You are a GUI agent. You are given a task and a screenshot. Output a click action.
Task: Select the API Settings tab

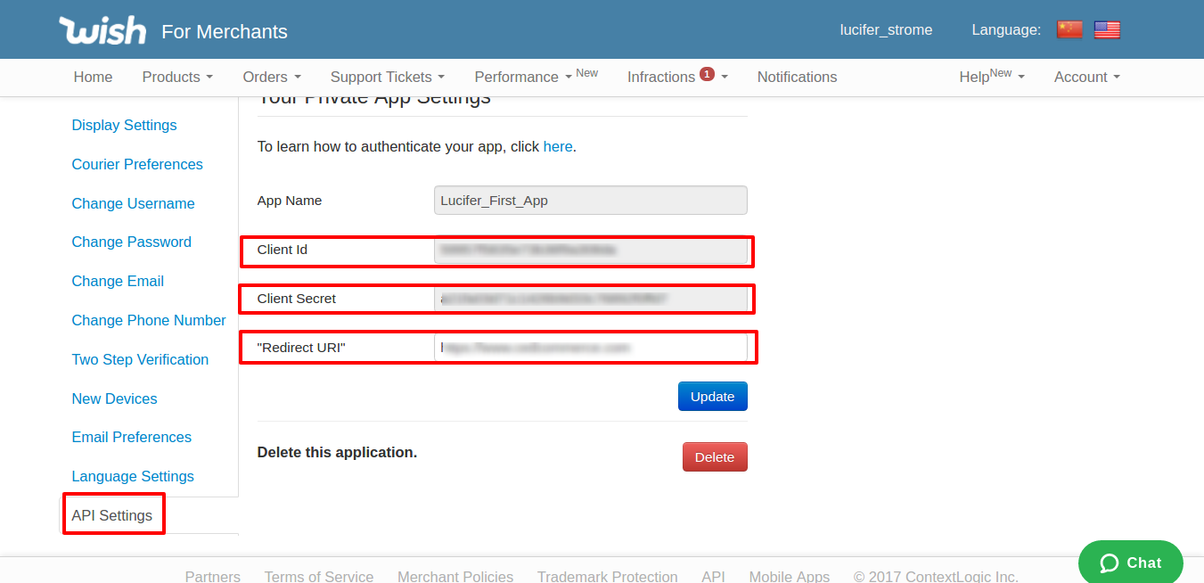tap(112, 516)
